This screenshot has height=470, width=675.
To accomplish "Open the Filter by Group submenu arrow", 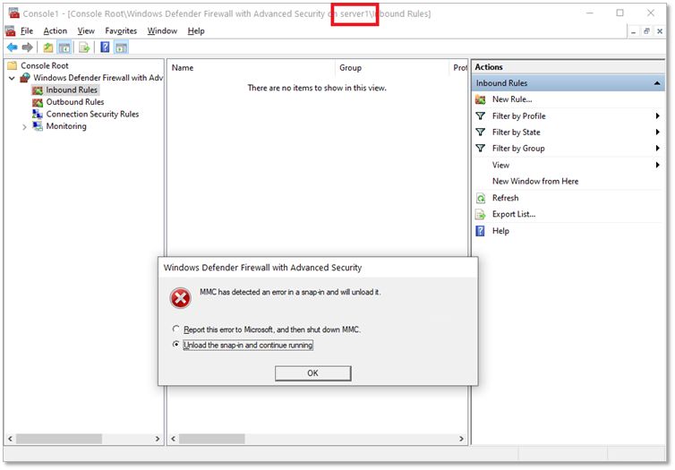I will pos(657,149).
